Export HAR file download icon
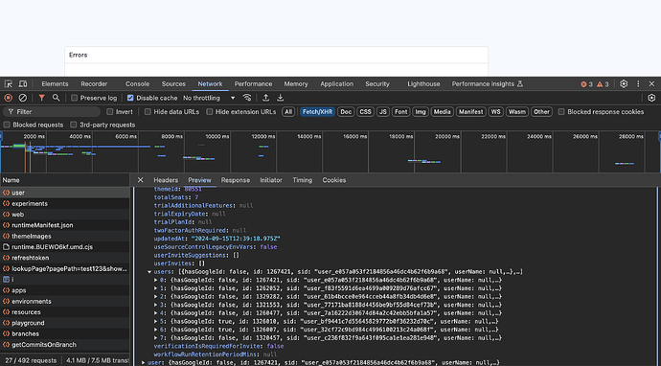 [x=280, y=98]
